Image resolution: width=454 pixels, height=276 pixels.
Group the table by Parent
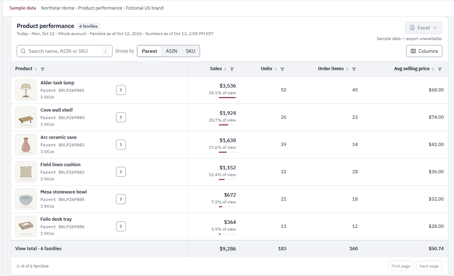(149, 51)
